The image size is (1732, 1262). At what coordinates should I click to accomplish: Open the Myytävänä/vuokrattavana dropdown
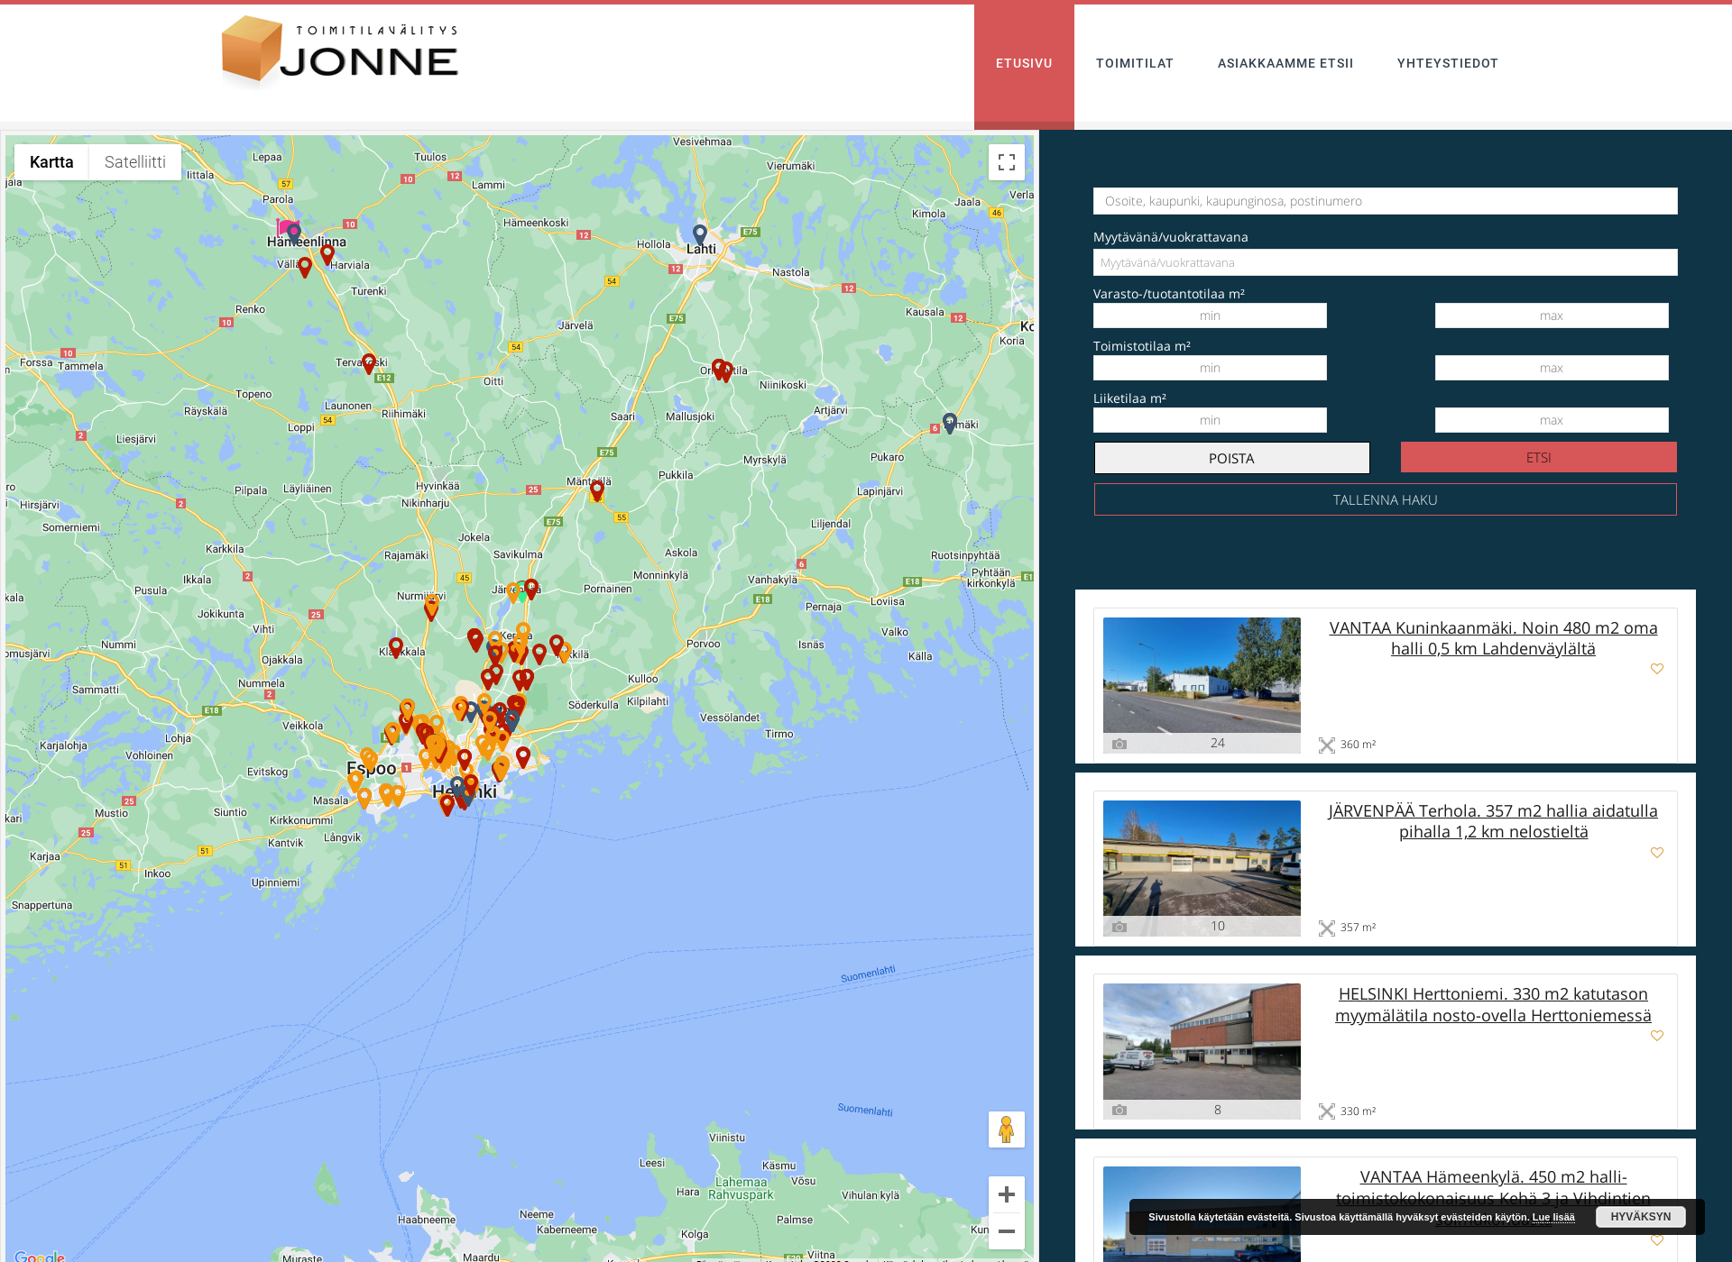pos(1386,262)
